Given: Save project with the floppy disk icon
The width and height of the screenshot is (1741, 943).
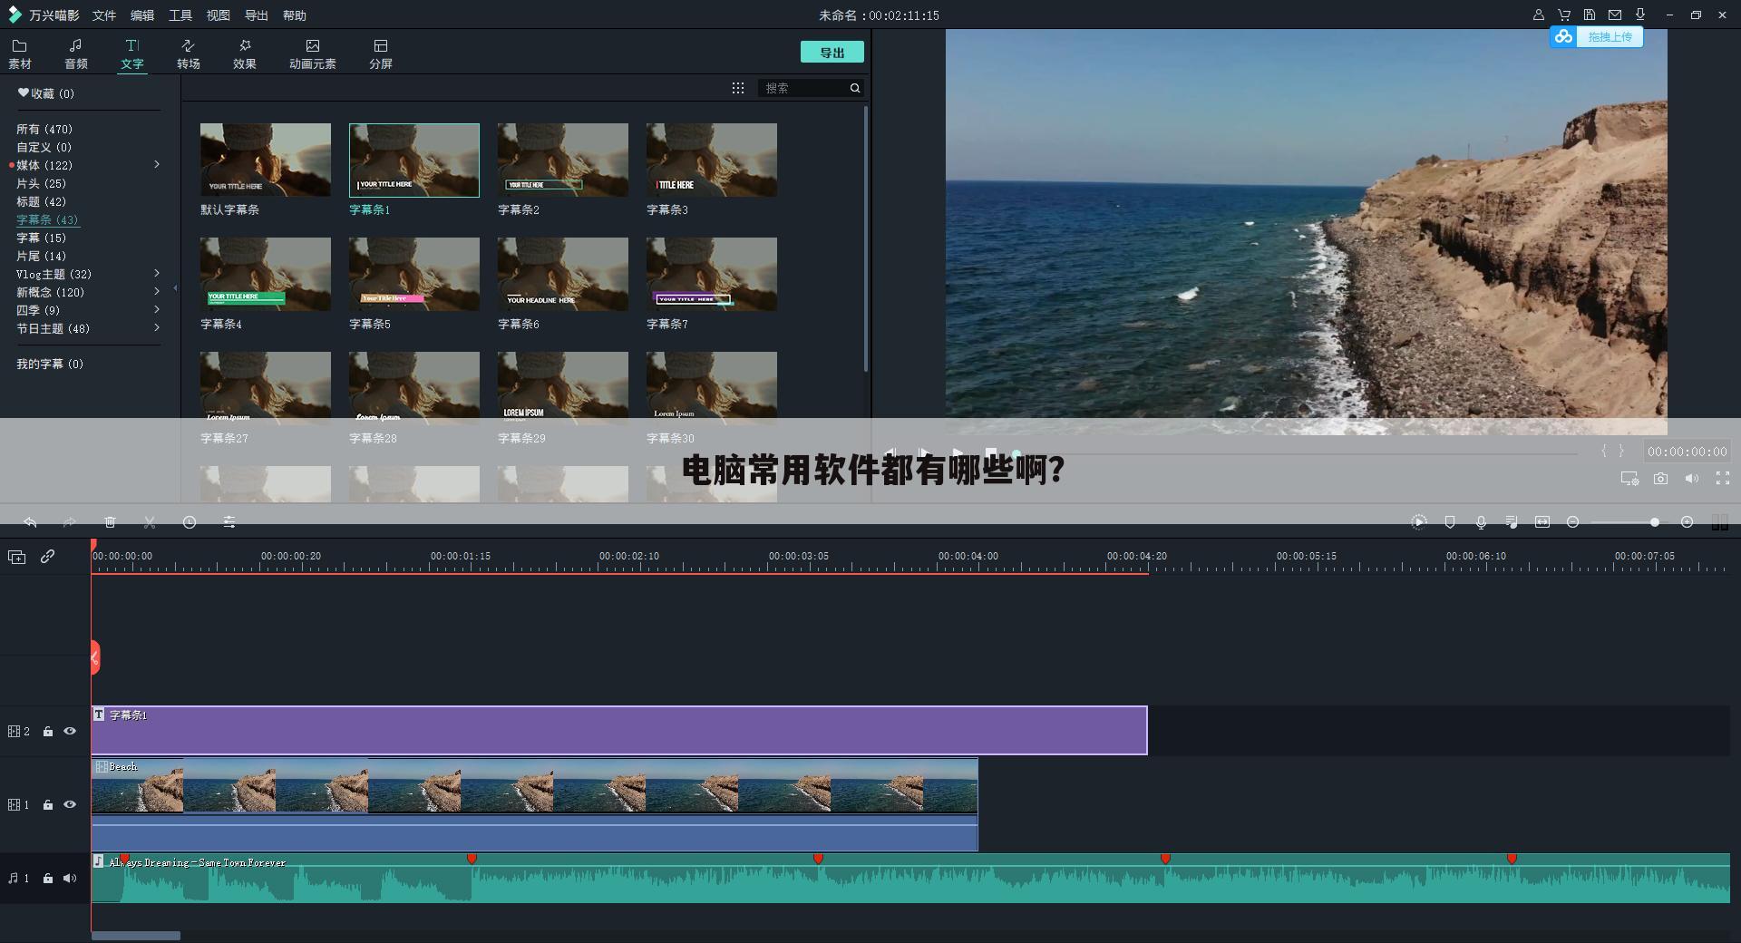Looking at the screenshot, I should click(x=1590, y=15).
